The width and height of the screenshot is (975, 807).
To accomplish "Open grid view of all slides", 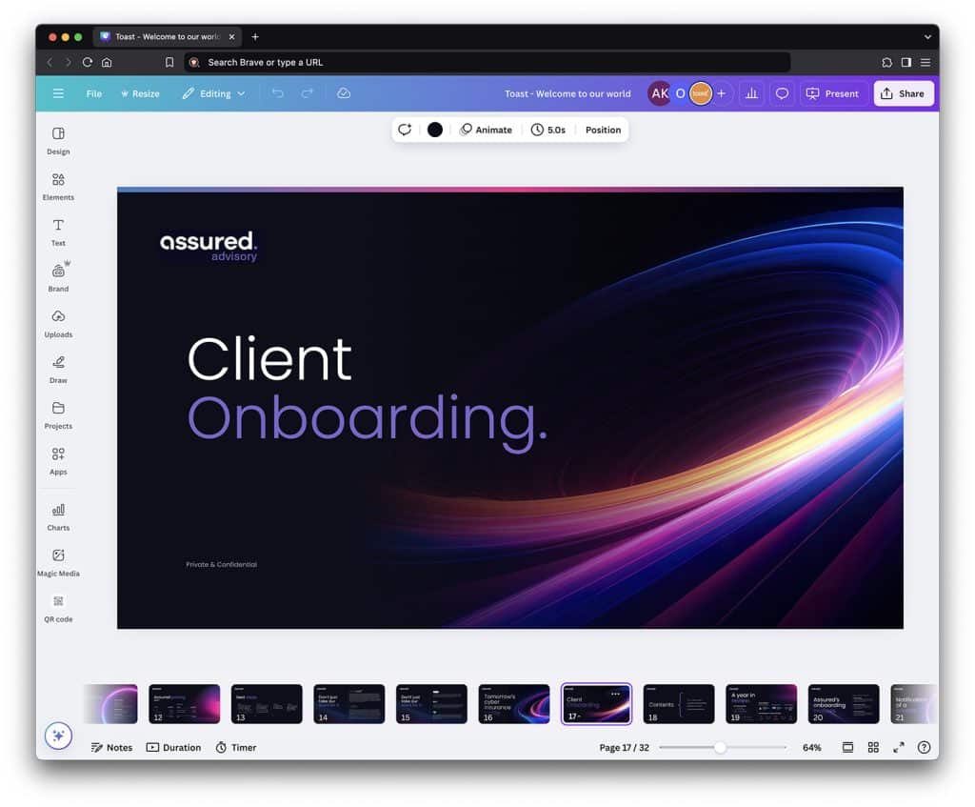I will tap(873, 747).
